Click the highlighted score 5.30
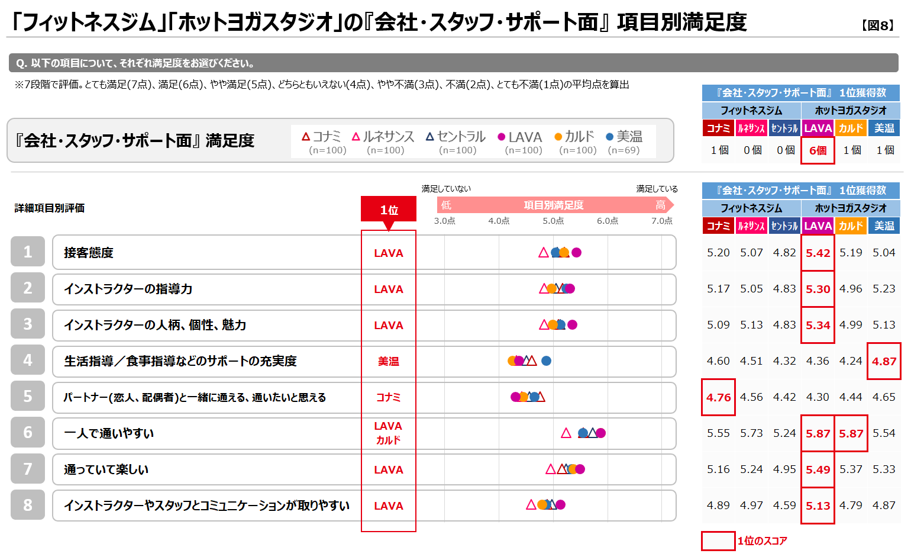The image size is (911, 560). (818, 289)
